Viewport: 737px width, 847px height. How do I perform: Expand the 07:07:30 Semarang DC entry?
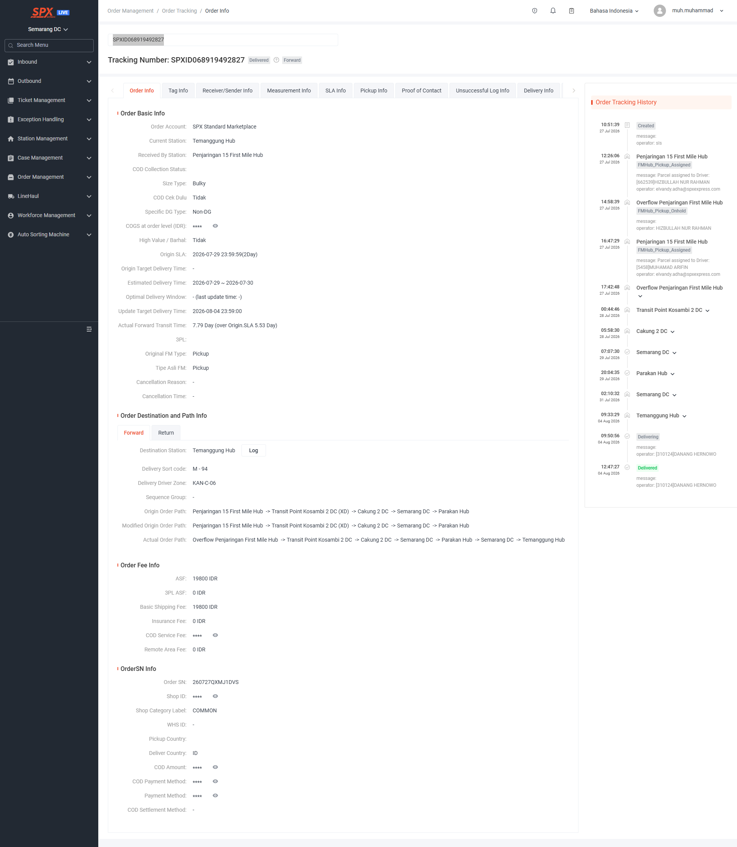pos(674,353)
